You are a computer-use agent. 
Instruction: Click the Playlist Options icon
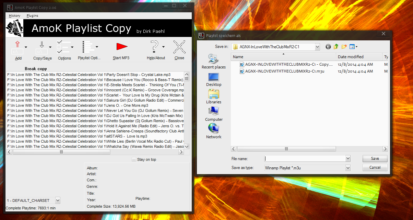coord(88,47)
